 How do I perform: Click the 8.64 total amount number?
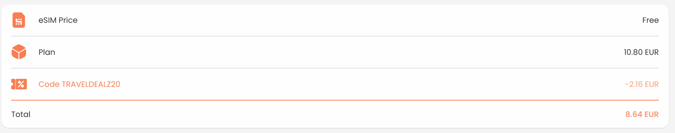click(634, 114)
